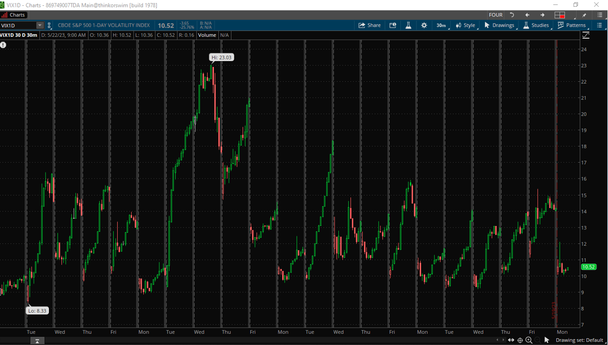Expand the VIX1D symbol dropdown arrow

40,26
